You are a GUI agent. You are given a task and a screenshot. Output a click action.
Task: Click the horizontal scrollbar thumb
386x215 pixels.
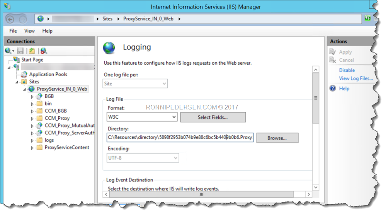click(201, 194)
